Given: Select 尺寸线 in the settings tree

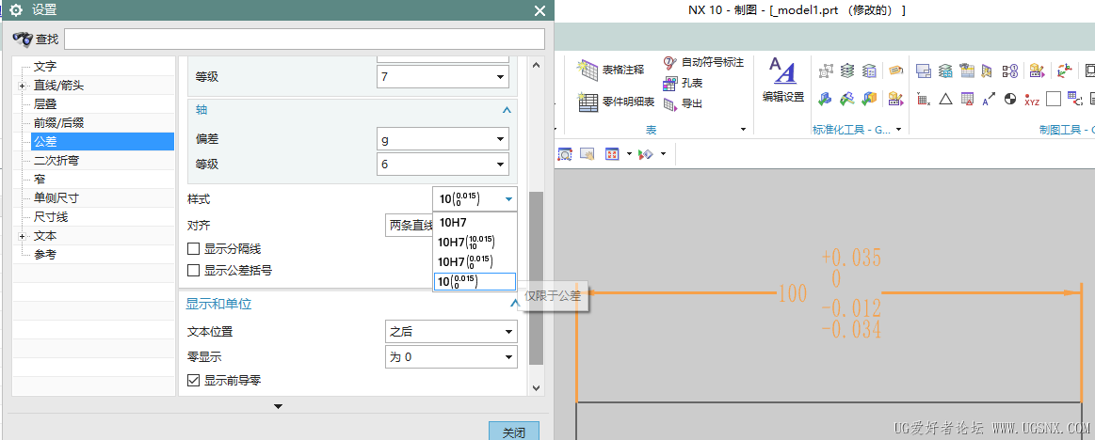Looking at the screenshot, I should 51,217.
